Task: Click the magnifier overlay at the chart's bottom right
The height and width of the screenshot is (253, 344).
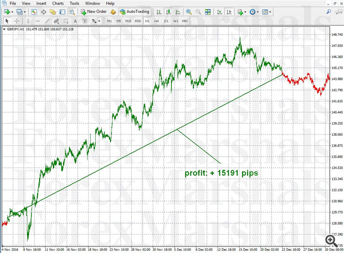Action: coord(331,241)
